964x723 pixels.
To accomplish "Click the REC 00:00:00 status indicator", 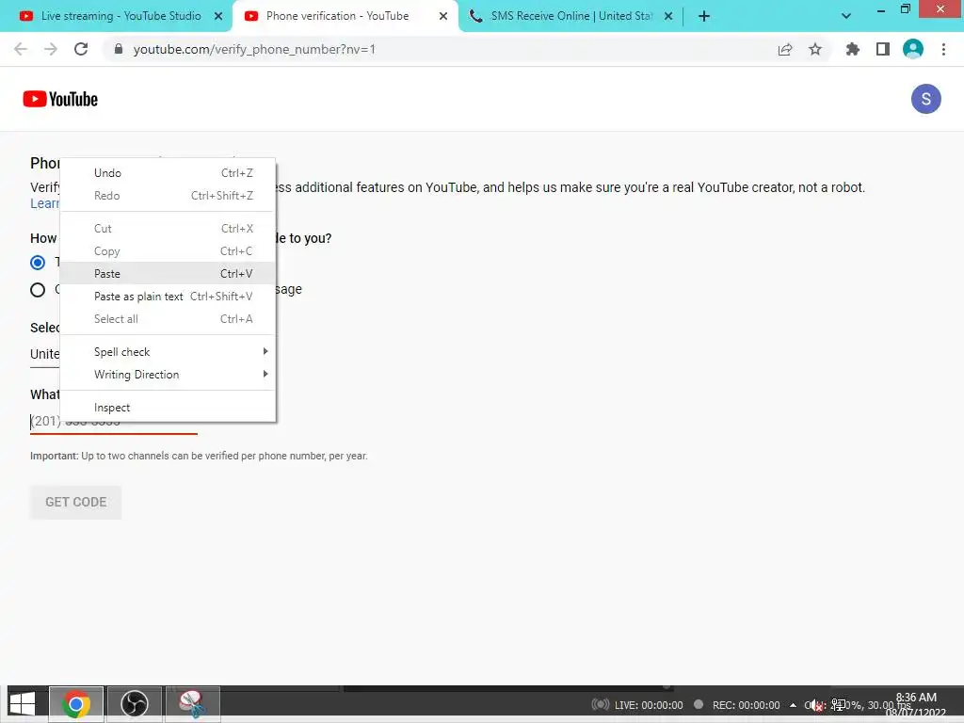I will tap(736, 705).
